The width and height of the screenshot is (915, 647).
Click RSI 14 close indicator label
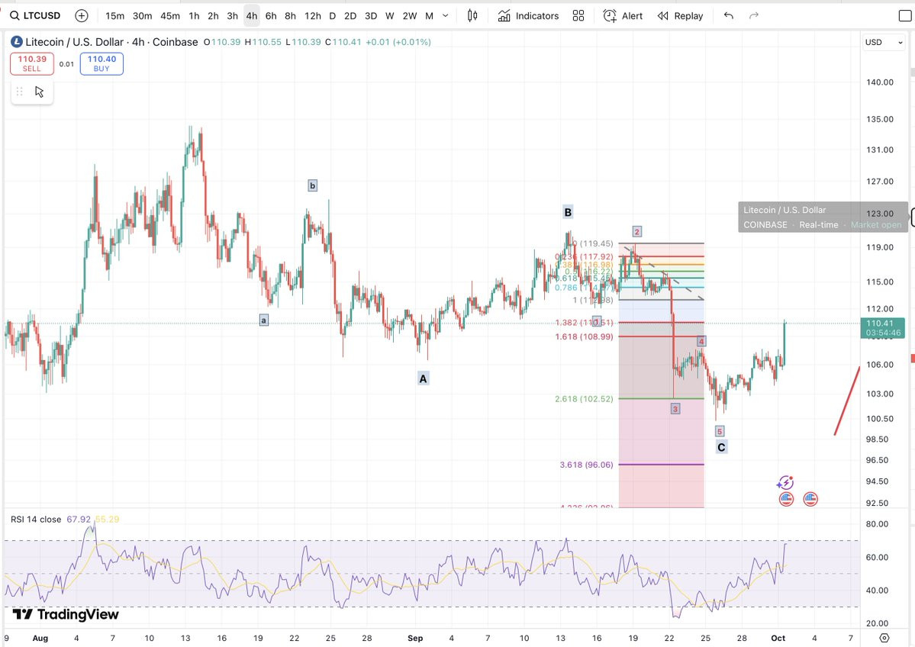[36, 520]
